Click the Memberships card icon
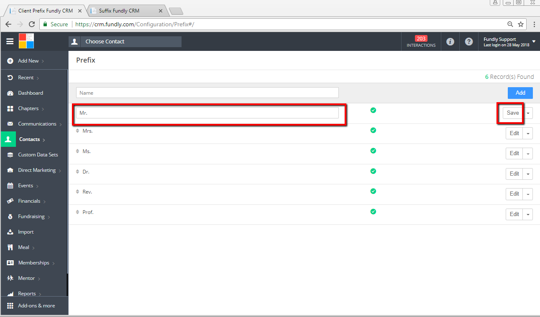 (x=10, y=263)
